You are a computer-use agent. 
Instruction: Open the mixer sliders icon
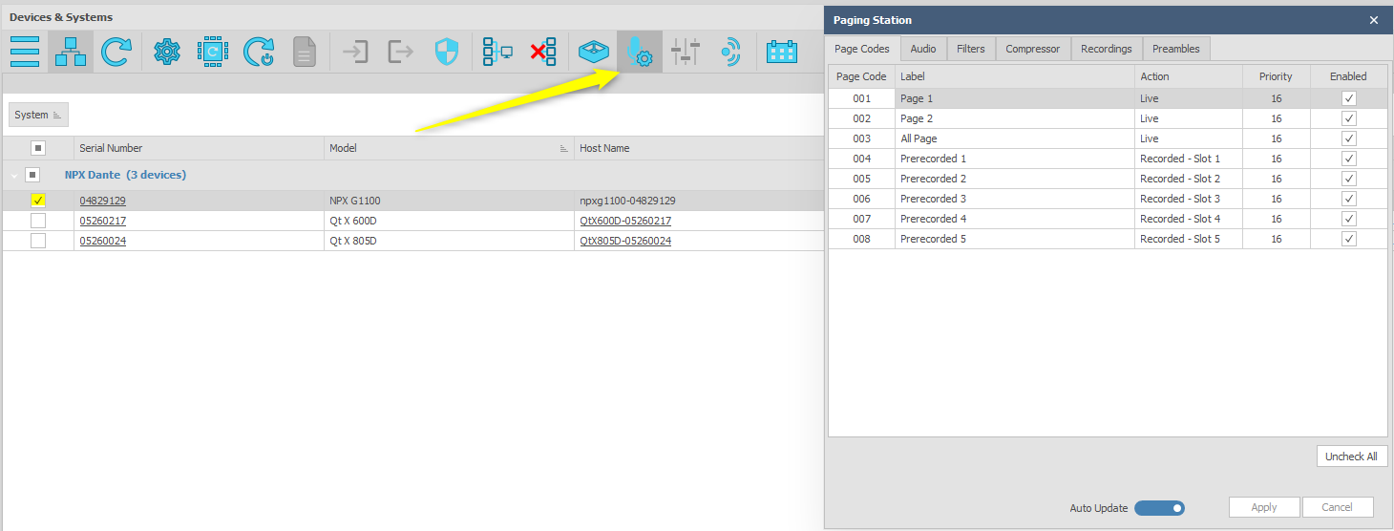686,52
